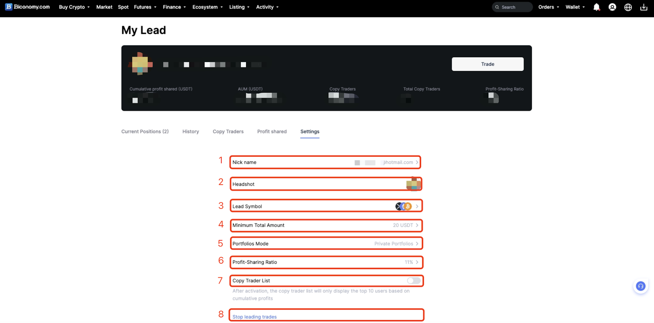Image resolution: width=654 pixels, height=323 pixels.
Task: Click Stop leading trades link
Action: pyautogui.click(x=255, y=317)
